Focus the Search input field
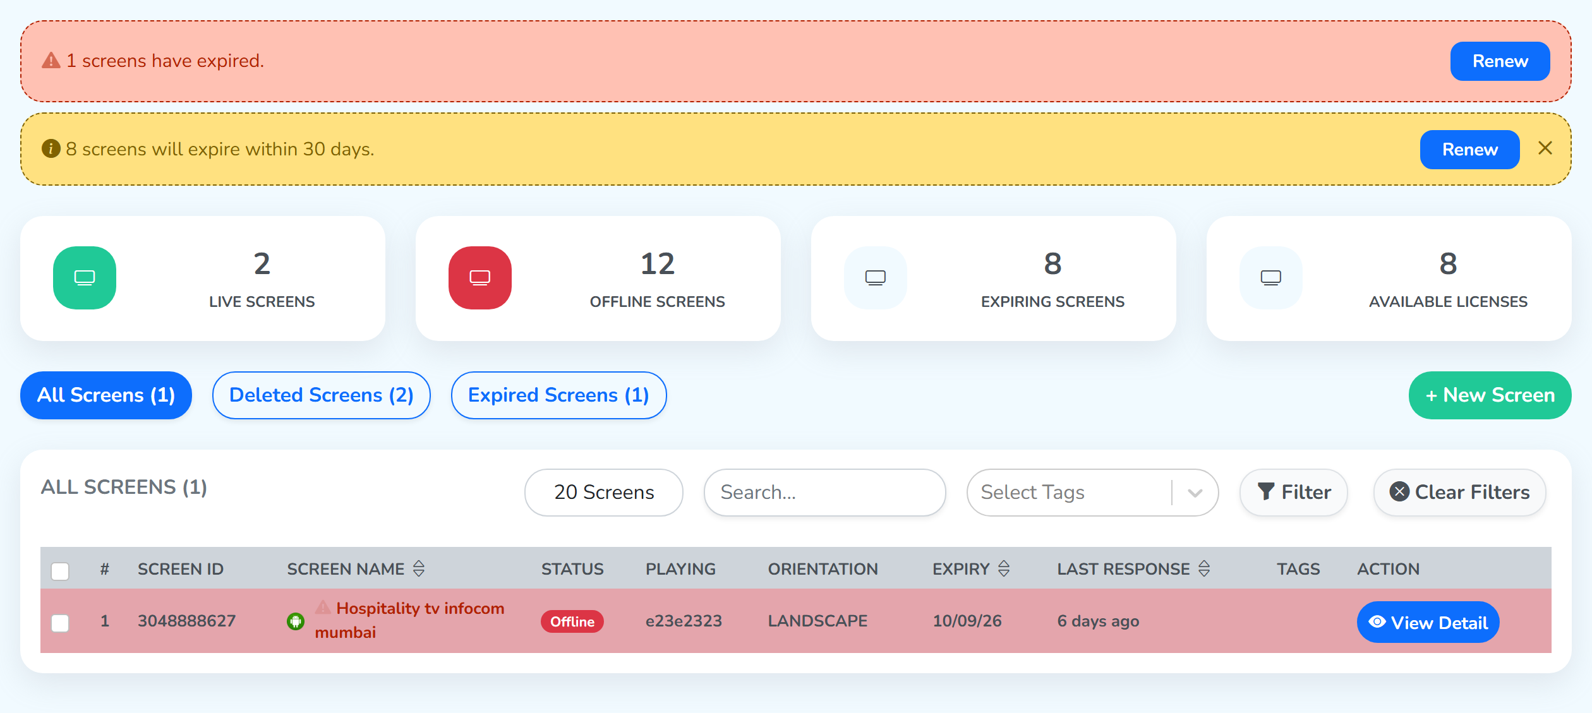The image size is (1592, 713). [x=825, y=493]
